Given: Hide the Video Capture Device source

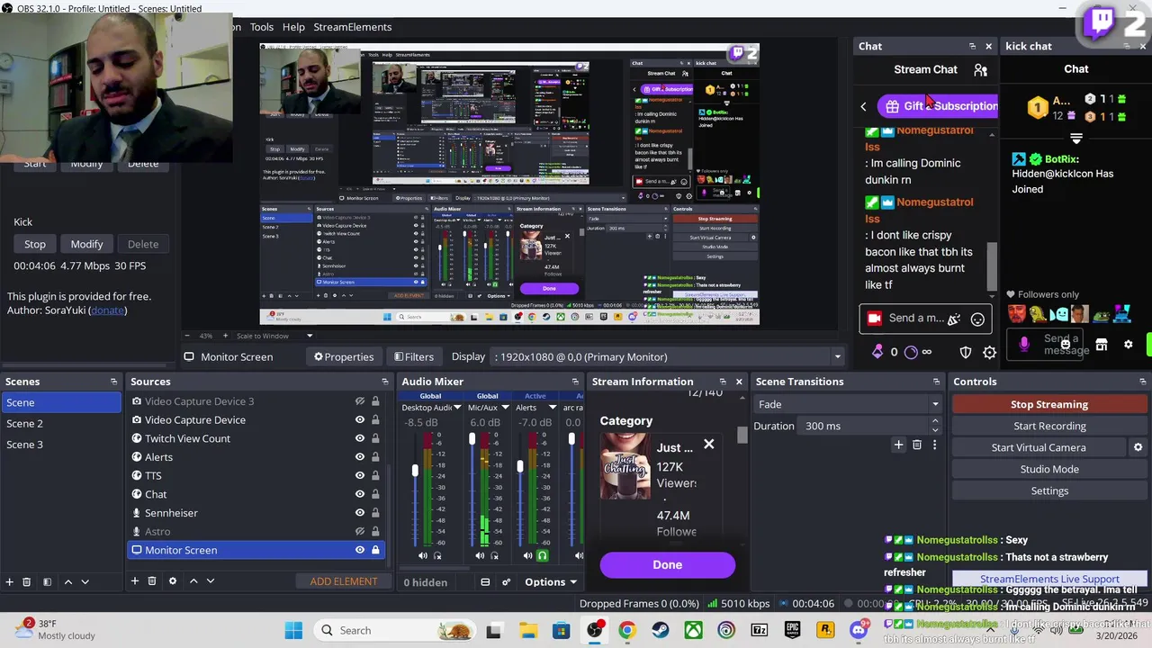Looking at the screenshot, I should click(x=360, y=419).
